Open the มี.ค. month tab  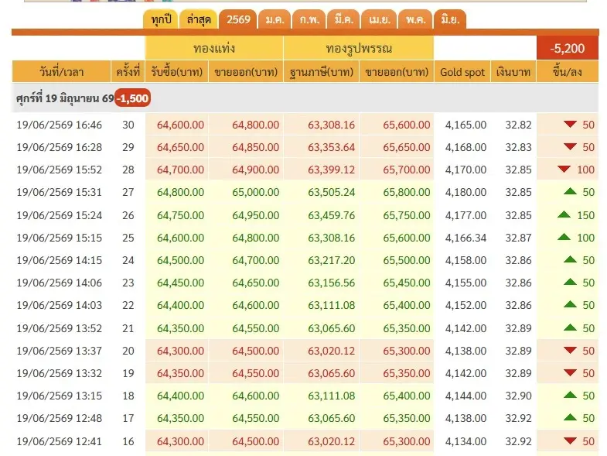(x=343, y=19)
